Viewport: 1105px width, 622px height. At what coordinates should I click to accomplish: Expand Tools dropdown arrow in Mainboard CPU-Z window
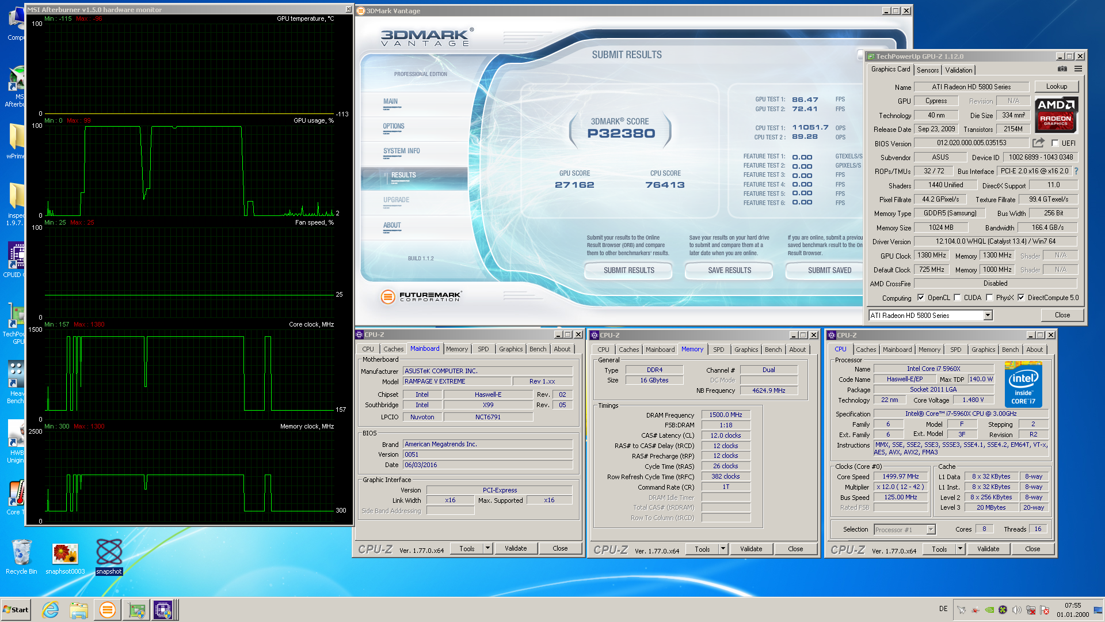[x=487, y=548]
